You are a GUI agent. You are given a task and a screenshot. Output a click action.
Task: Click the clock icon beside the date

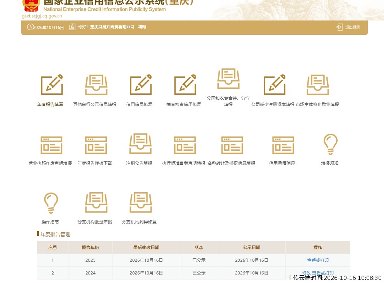click(x=30, y=27)
